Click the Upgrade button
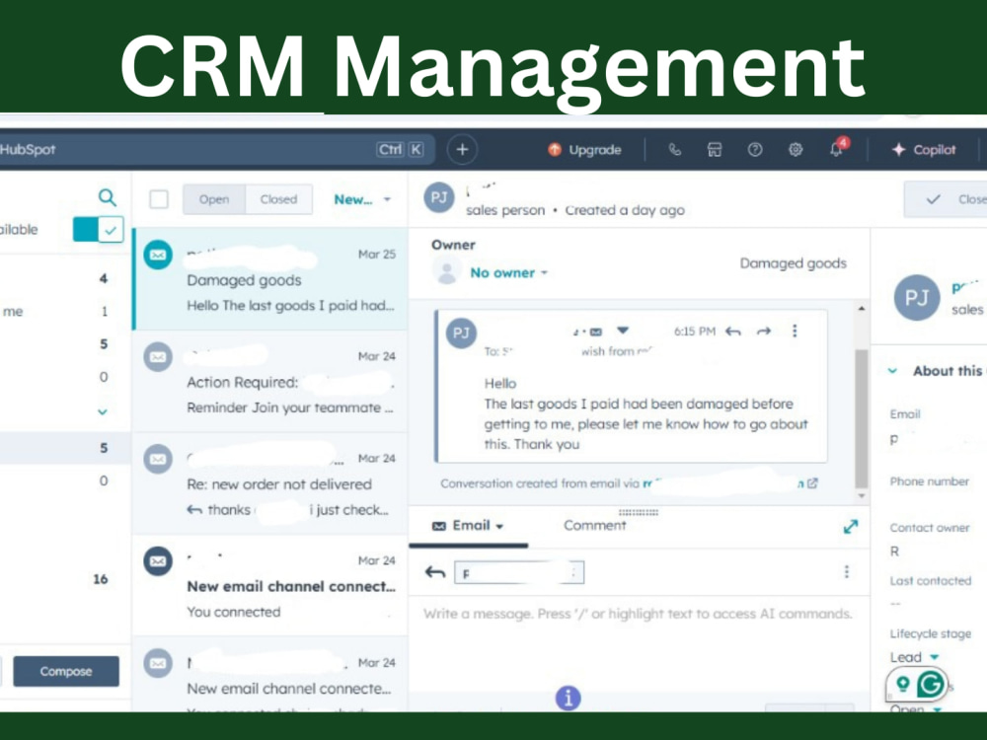Image resolution: width=987 pixels, height=740 pixels. click(x=584, y=150)
